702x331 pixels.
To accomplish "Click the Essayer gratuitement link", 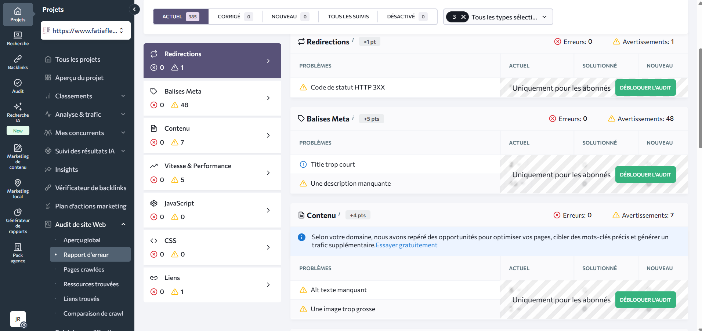I will [x=406, y=245].
